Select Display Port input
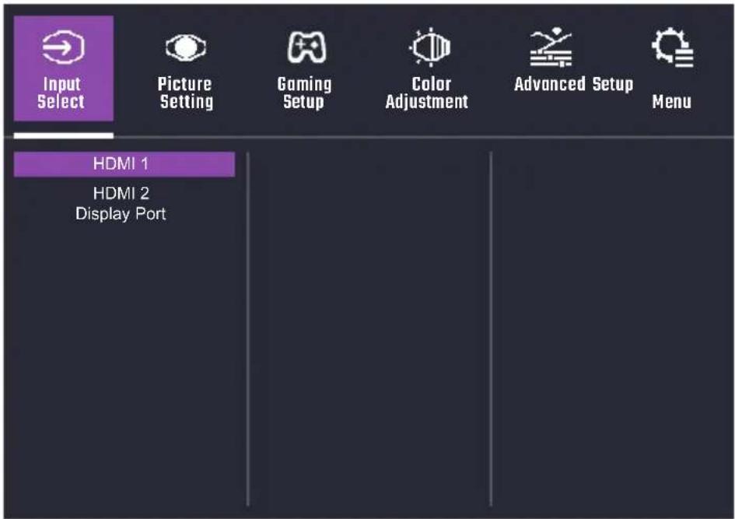The width and height of the screenshot is (735, 519). click(121, 214)
